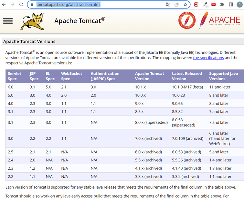Image resolution: width=244 pixels, height=199 pixels.
Task: Select the 3.3.x (archived) cell
Action: point(148,177)
